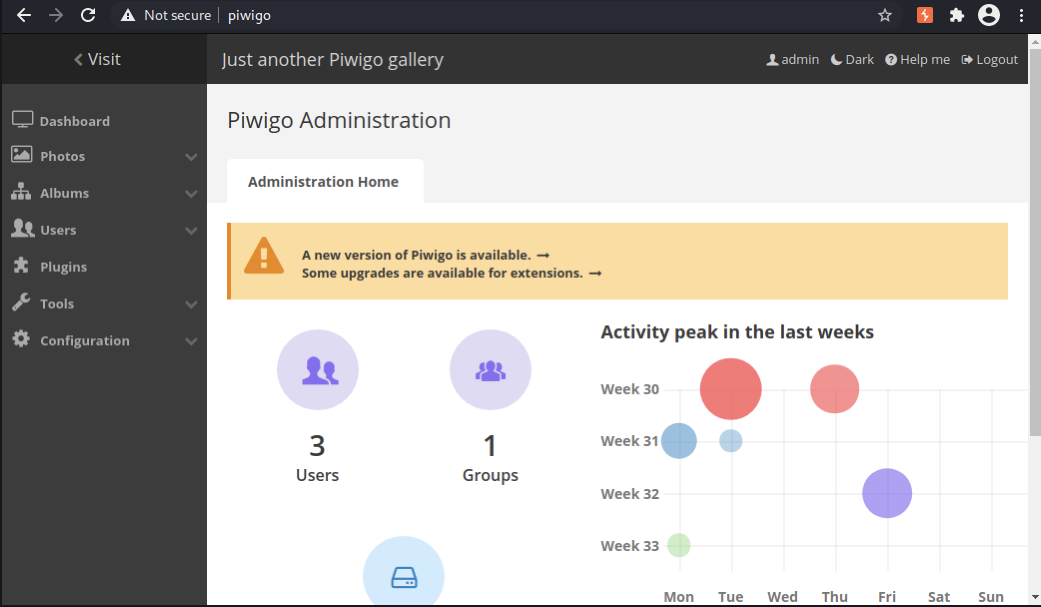Click the admin user icon in header
This screenshot has width=1041, height=607.
(x=773, y=59)
